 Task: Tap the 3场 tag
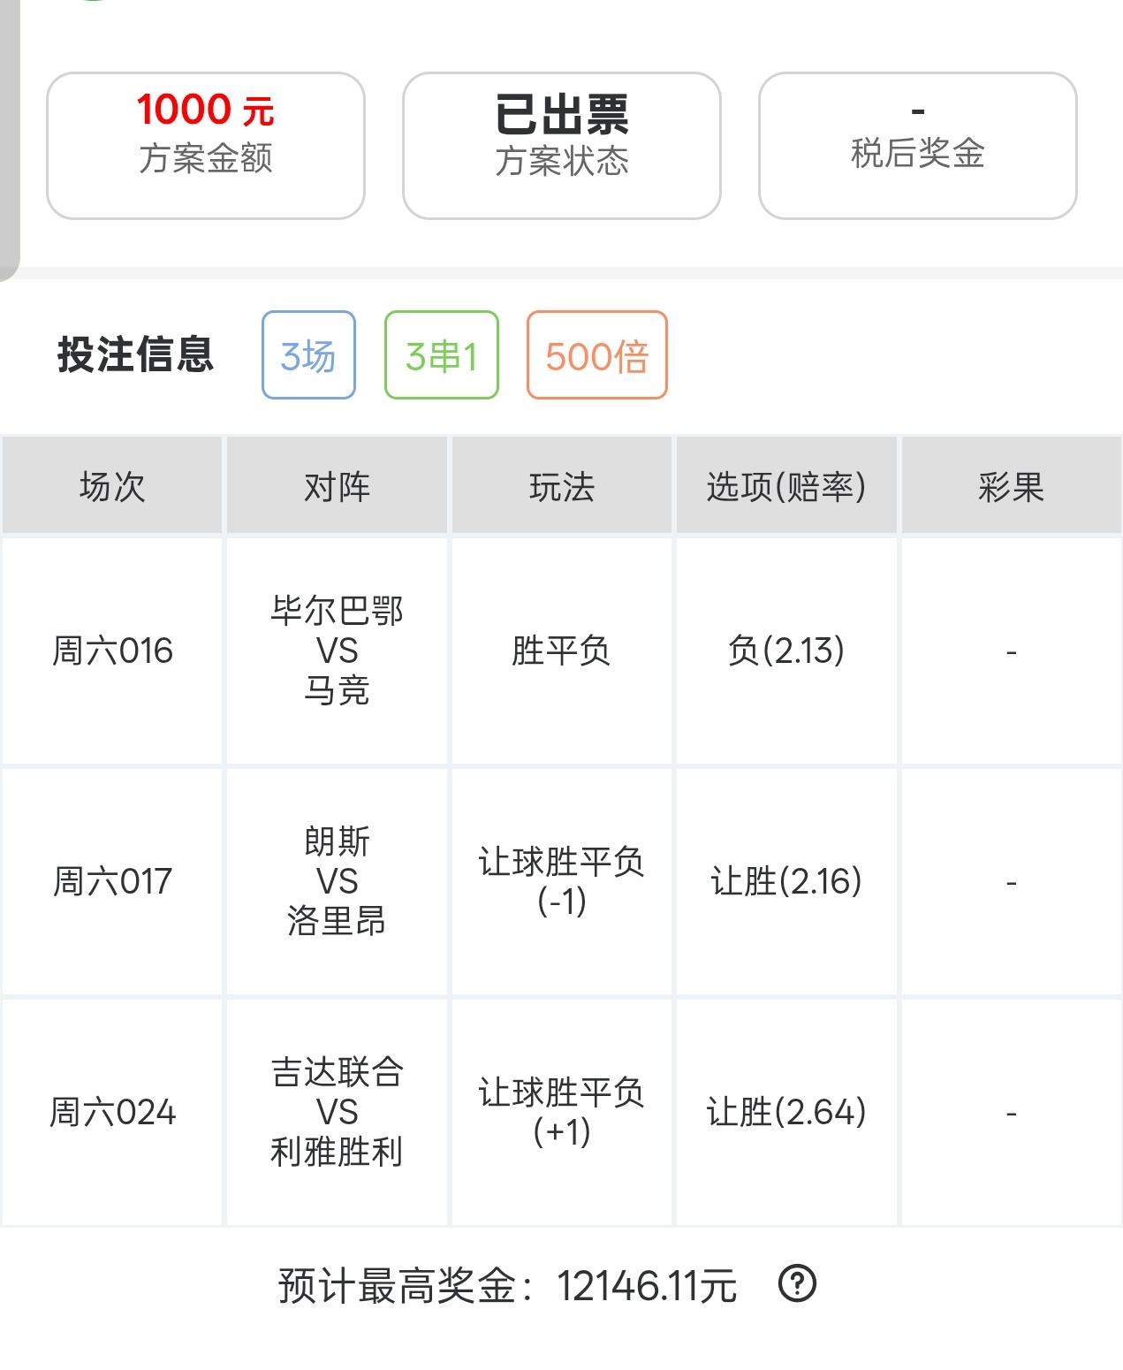click(x=308, y=355)
